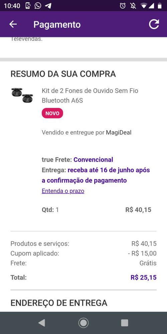
Task: Tap the Wi-Fi status icon
Action: coord(144,6)
